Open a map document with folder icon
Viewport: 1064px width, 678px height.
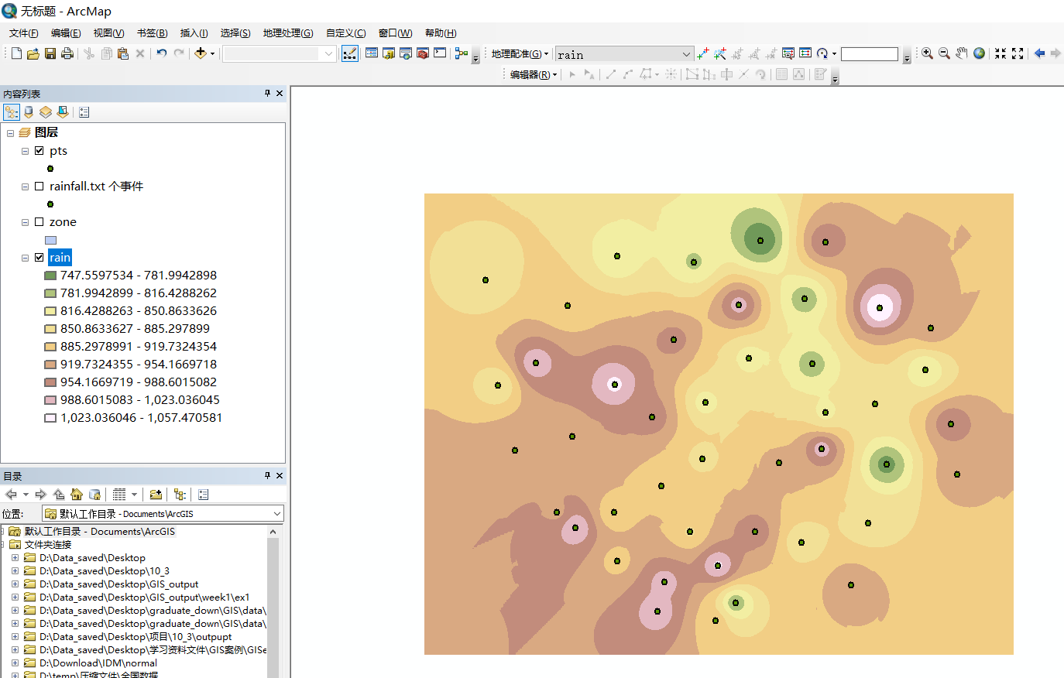[x=33, y=53]
